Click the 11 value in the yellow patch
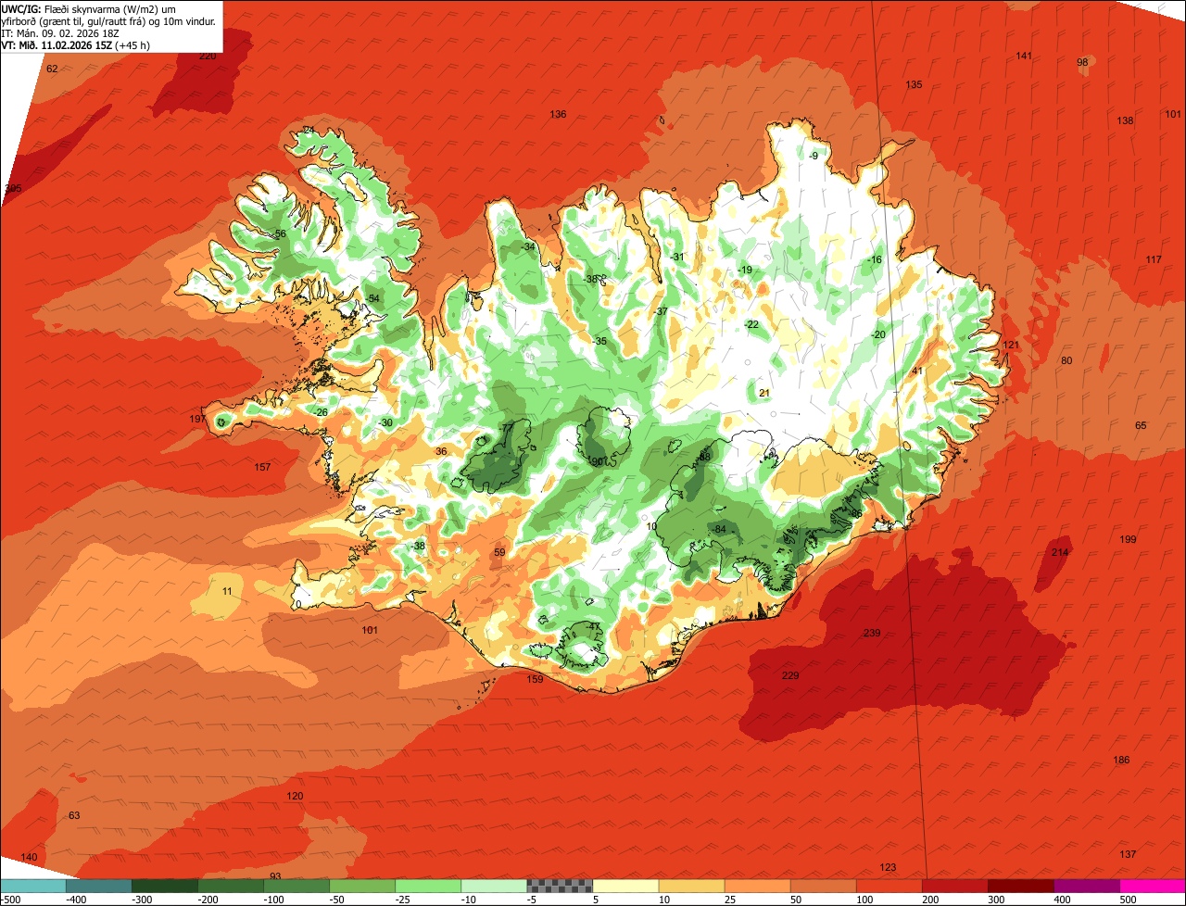Viewport: 1186px width, 906px height. (227, 591)
